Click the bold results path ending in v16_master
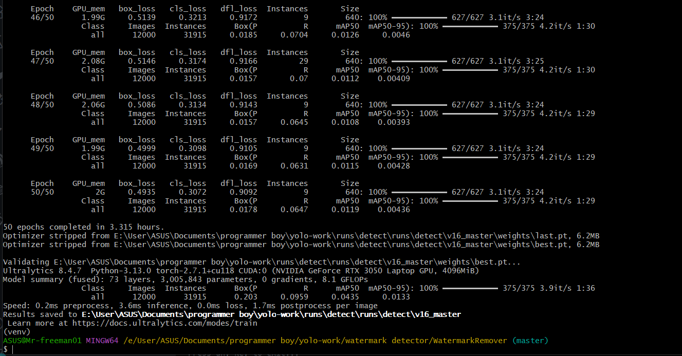Screen dimensions: 682x356 click(x=271, y=314)
